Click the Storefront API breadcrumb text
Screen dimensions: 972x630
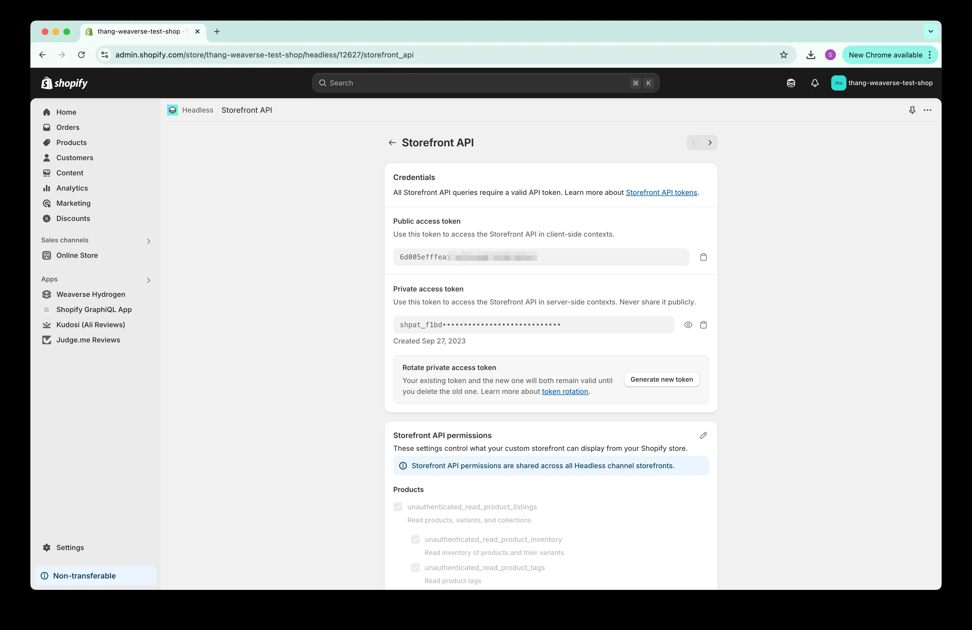tap(247, 110)
